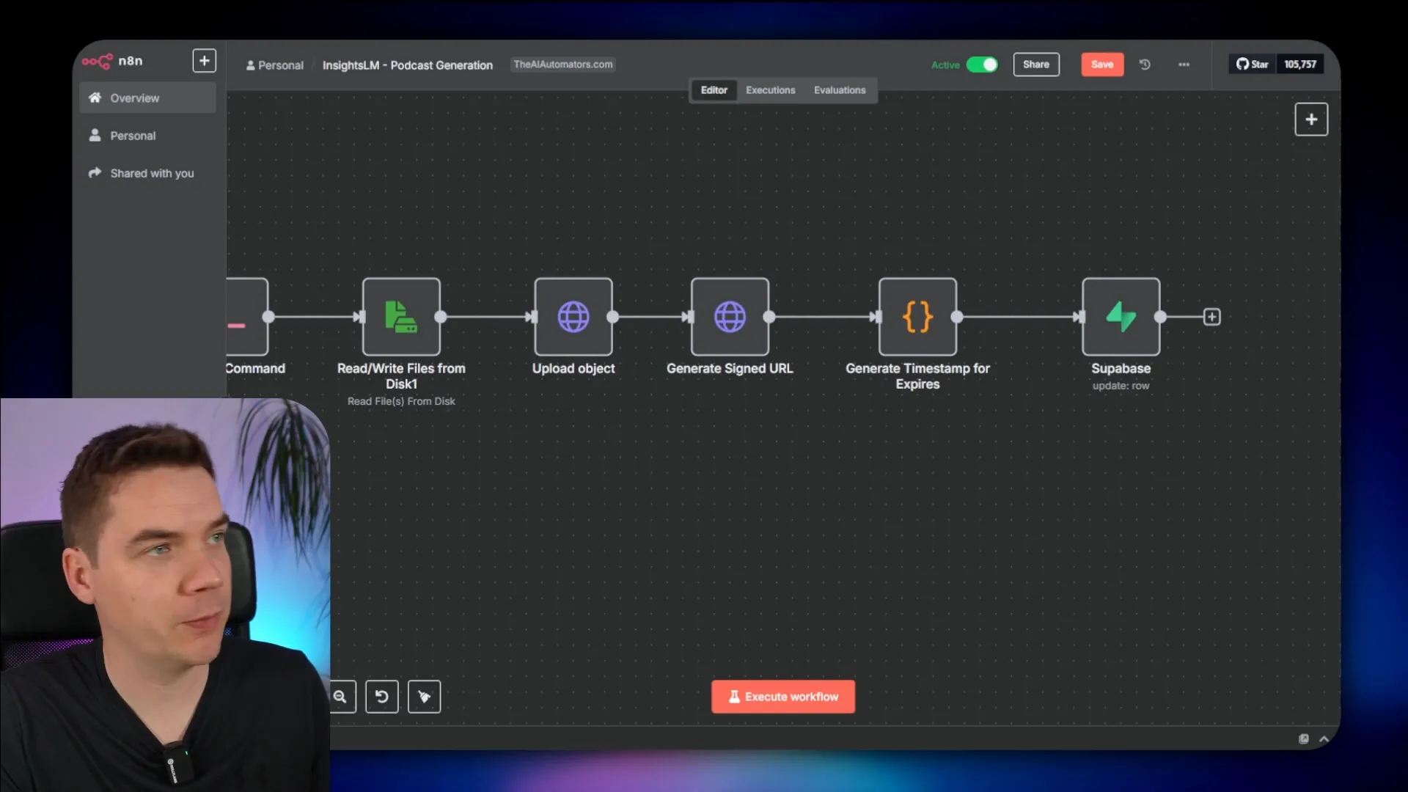Switch to the Editor tab
1408x792 pixels.
(714, 90)
